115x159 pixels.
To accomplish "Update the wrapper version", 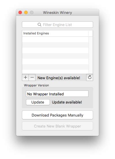I will pyautogui.click(x=38, y=102).
